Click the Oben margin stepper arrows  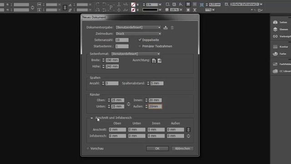pyautogui.click(x=109, y=100)
